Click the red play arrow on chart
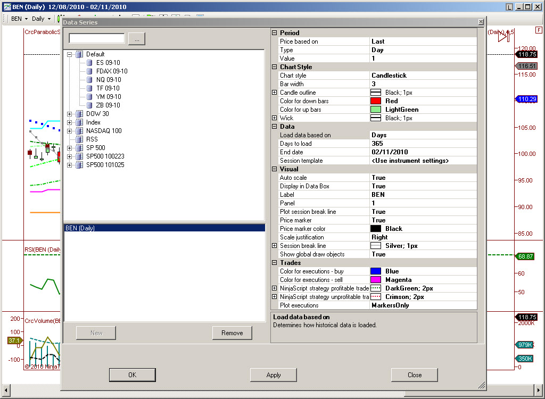This screenshot has width=545, height=399. [503, 36]
